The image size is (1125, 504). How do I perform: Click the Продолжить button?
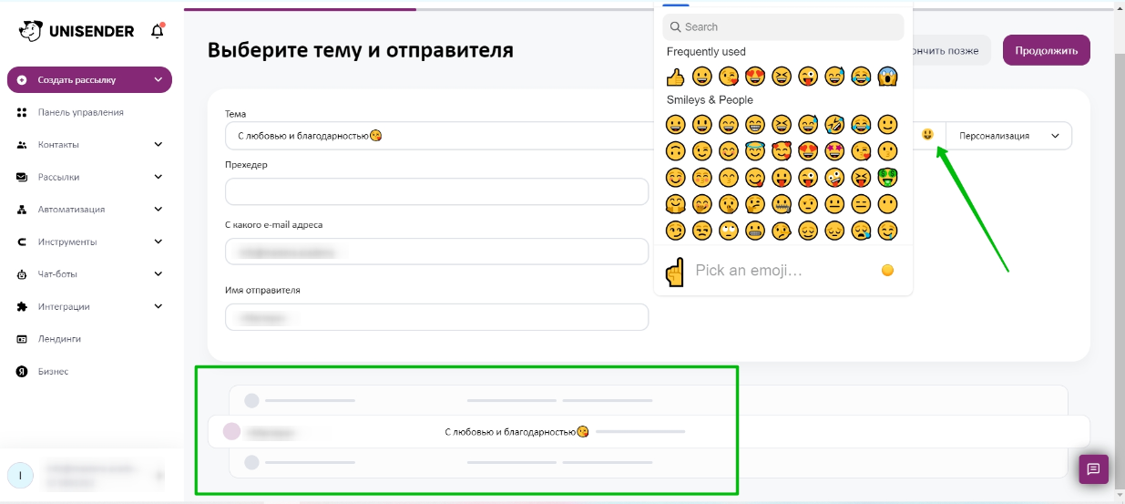1046,50
